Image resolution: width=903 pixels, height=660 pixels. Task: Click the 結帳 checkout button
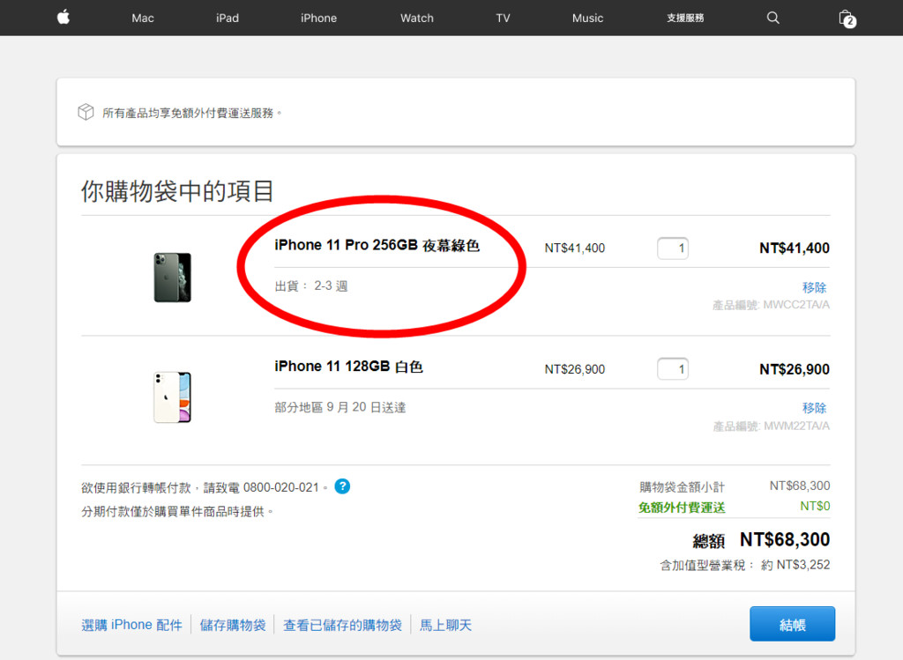coord(792,624)
